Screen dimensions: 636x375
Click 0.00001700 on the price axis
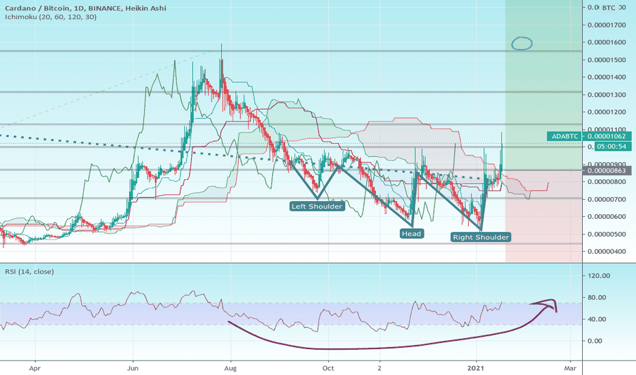click(607, 25)
